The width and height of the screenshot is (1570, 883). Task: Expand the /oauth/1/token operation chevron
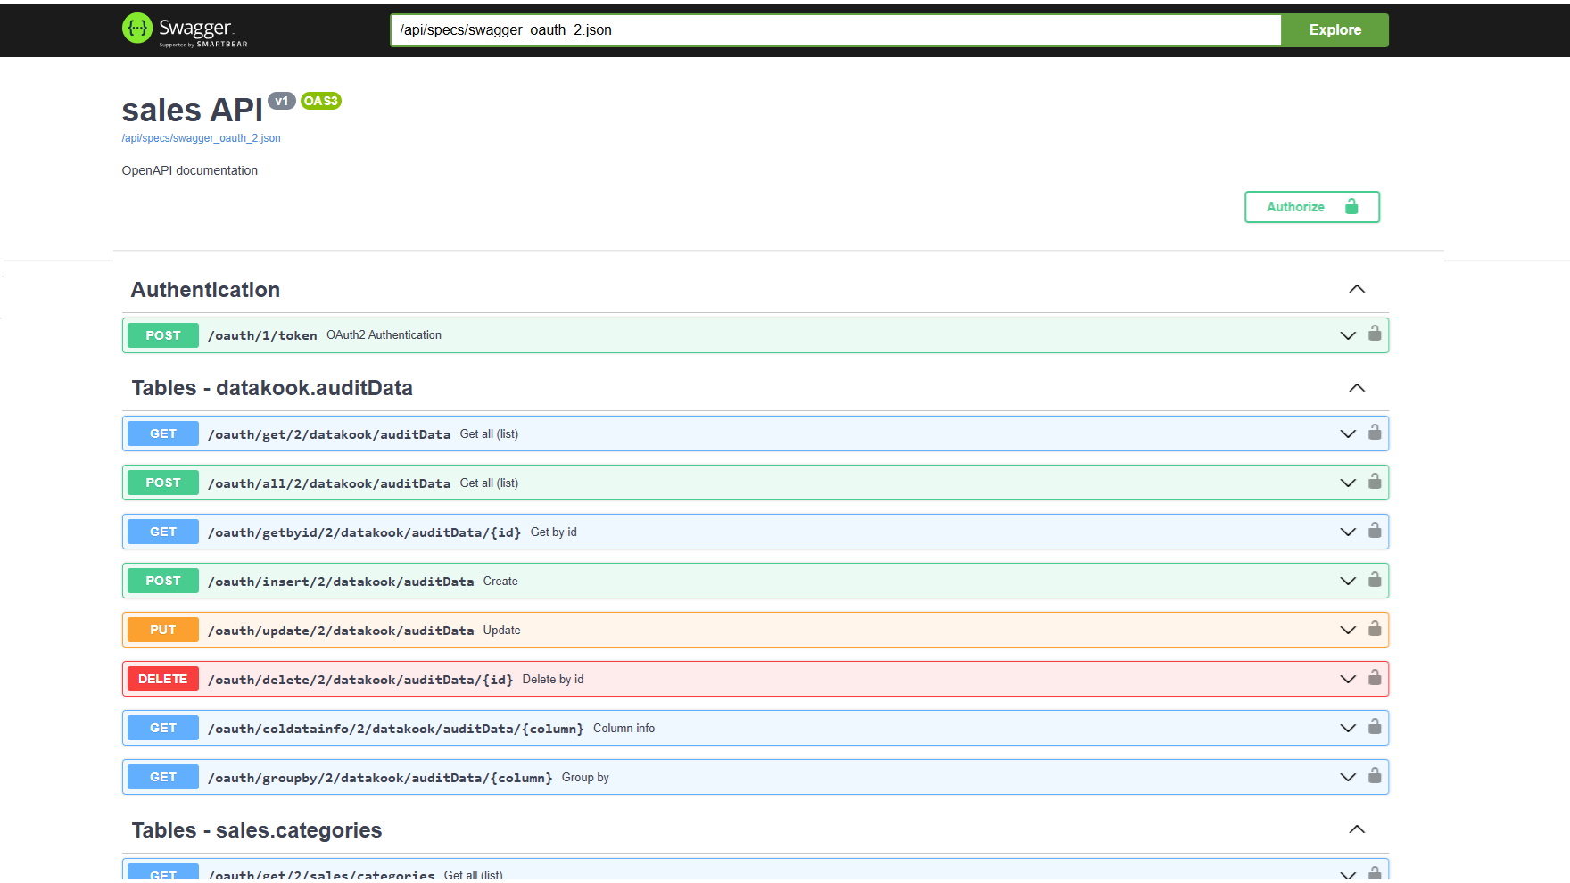[1348, 335]
